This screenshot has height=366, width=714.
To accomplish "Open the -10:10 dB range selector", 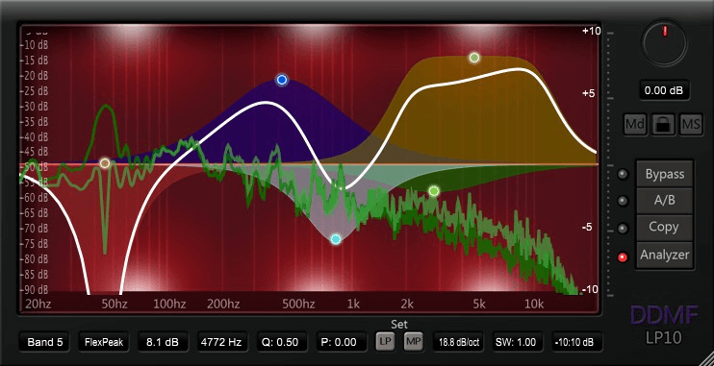I will (x=577, y=342).
